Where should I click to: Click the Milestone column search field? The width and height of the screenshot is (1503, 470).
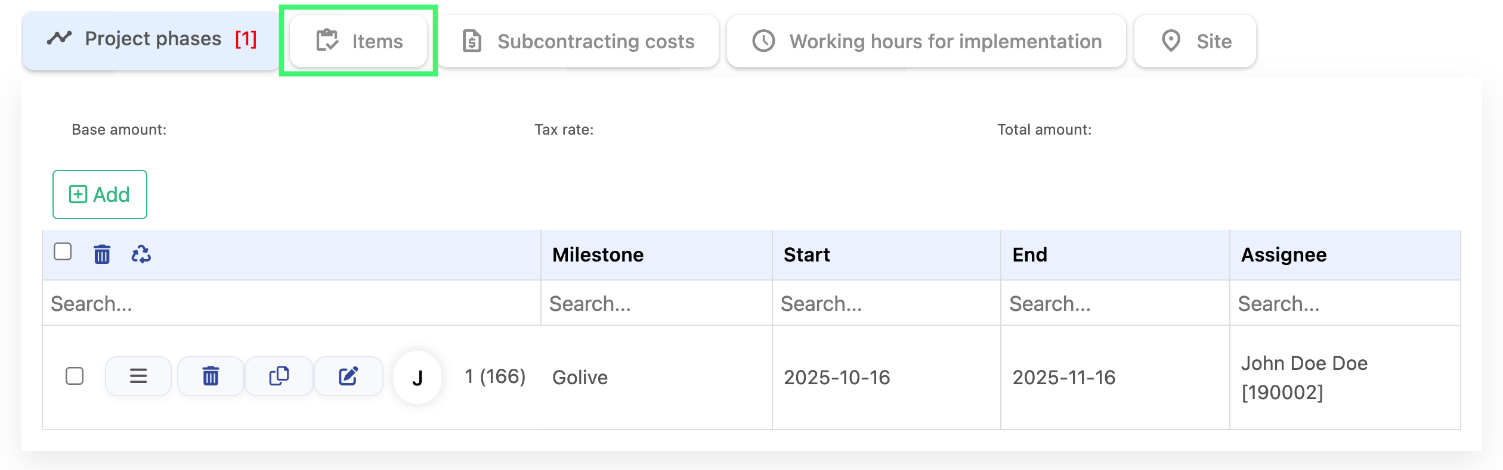(x=656, y=304)
